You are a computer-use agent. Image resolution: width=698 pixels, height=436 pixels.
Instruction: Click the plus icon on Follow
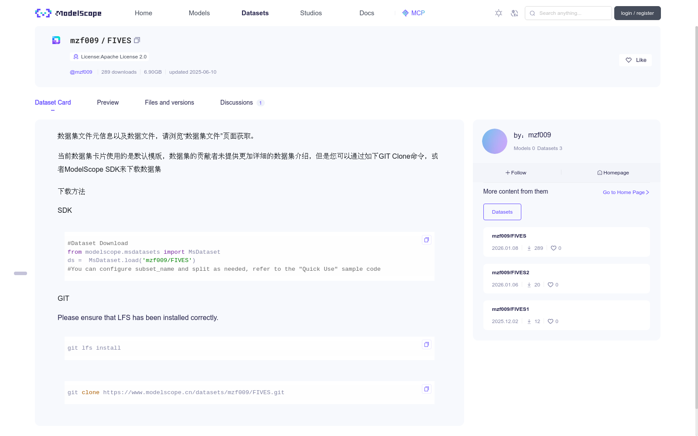(x=508, y=173)
